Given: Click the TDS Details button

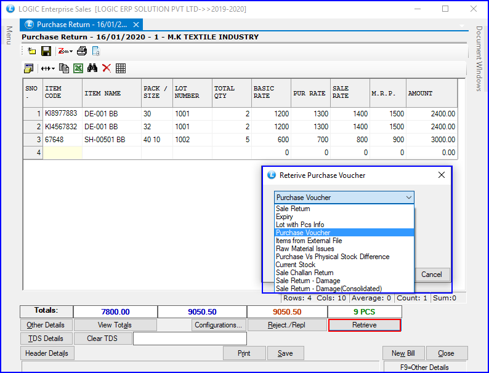Looking at the screenshot, I should 46,339.
